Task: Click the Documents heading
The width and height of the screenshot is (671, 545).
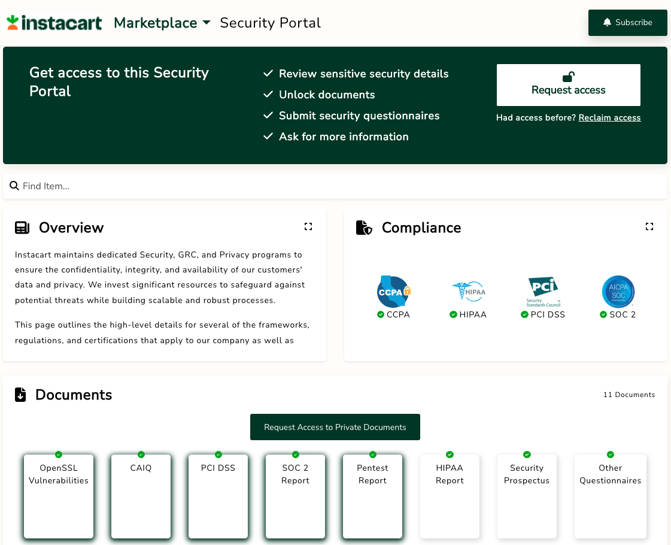Action: 74,395
